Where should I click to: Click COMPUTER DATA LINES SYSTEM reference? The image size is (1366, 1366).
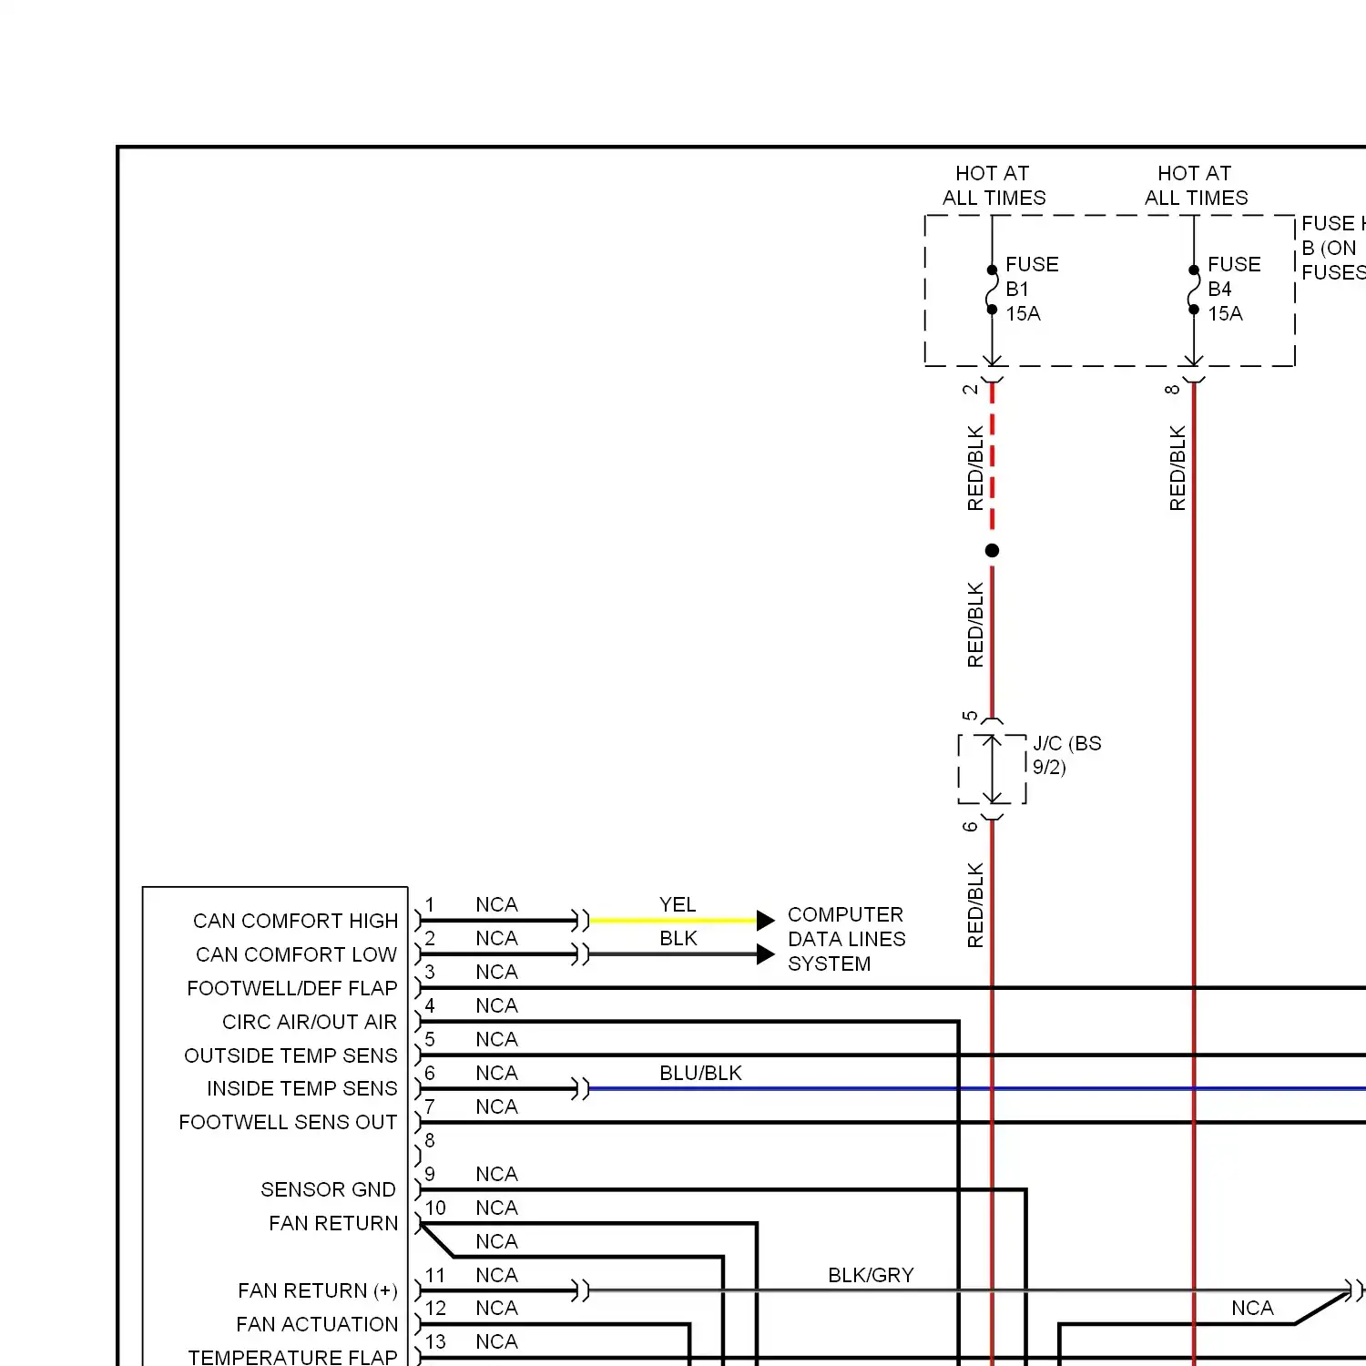[846, 939]
